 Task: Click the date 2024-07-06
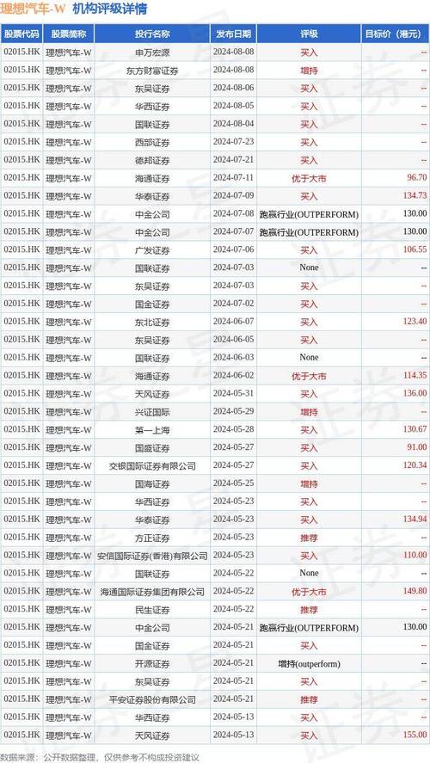coord(233,249)
